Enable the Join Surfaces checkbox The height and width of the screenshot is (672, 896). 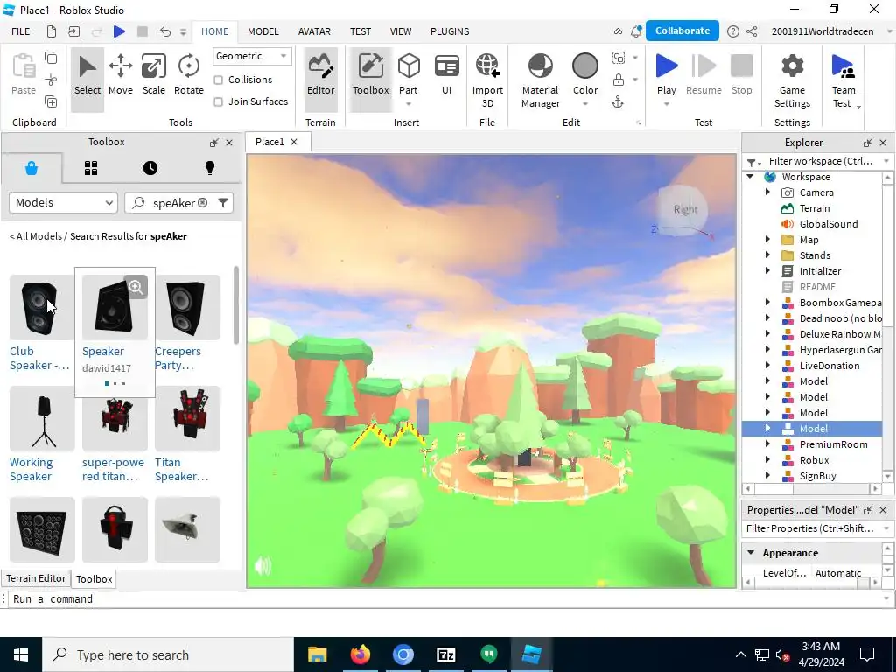click(x=218, y=101)
